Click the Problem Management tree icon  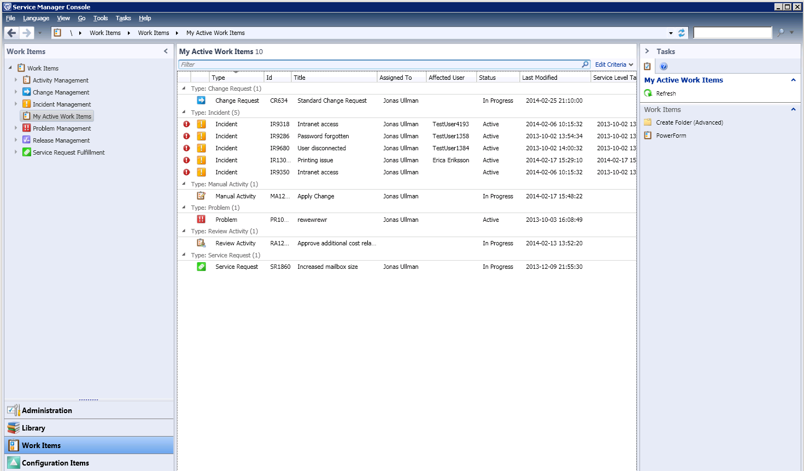click(26, 128)
